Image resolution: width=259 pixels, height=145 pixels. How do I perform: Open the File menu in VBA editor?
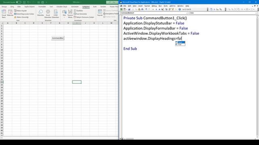125,6
